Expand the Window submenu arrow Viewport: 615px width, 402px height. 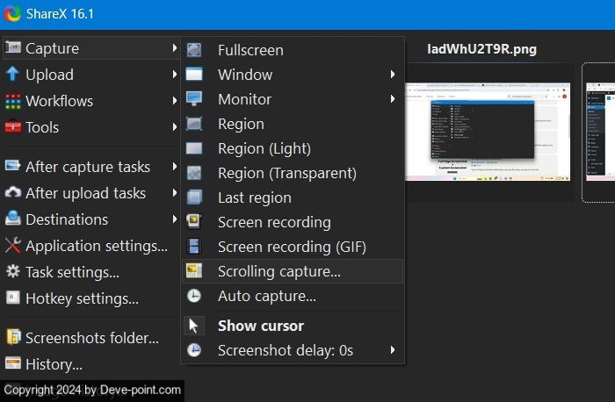[x=393, y=75]
